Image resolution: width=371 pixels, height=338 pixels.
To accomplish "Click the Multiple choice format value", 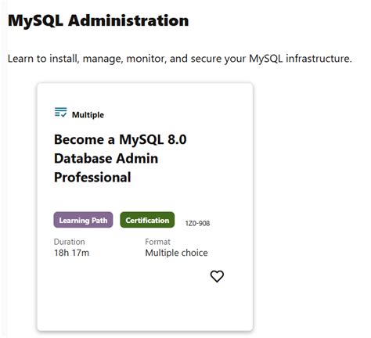I will tap(176, 253).
